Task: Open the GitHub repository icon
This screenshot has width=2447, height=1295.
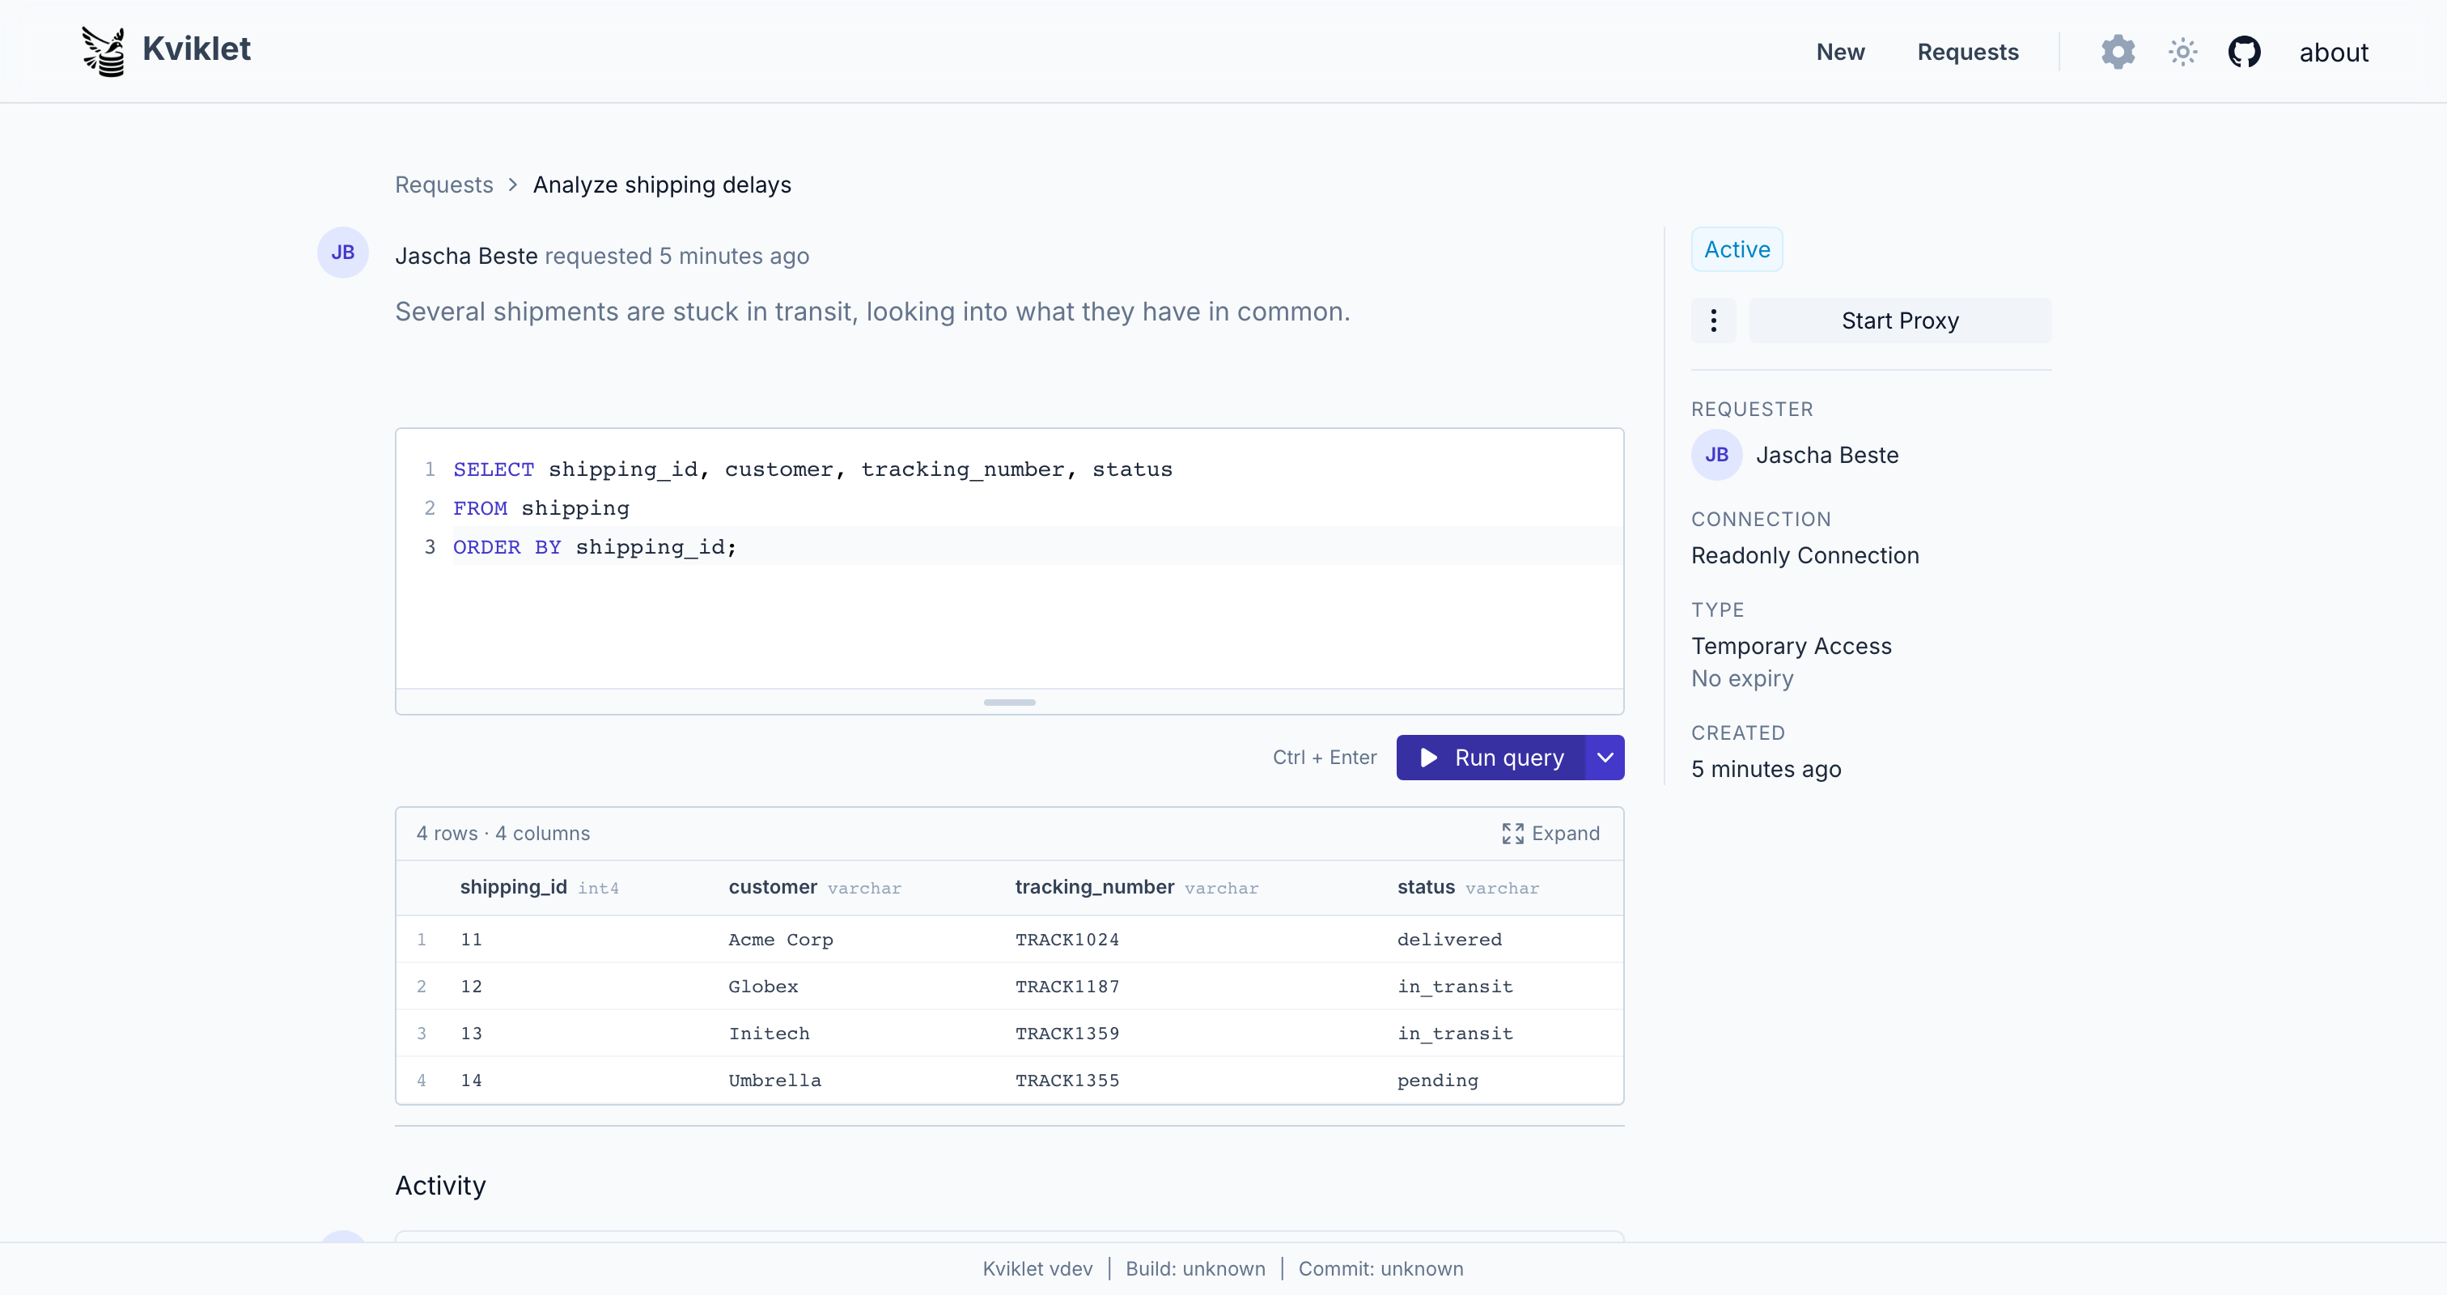Action: pos(2244,53)
